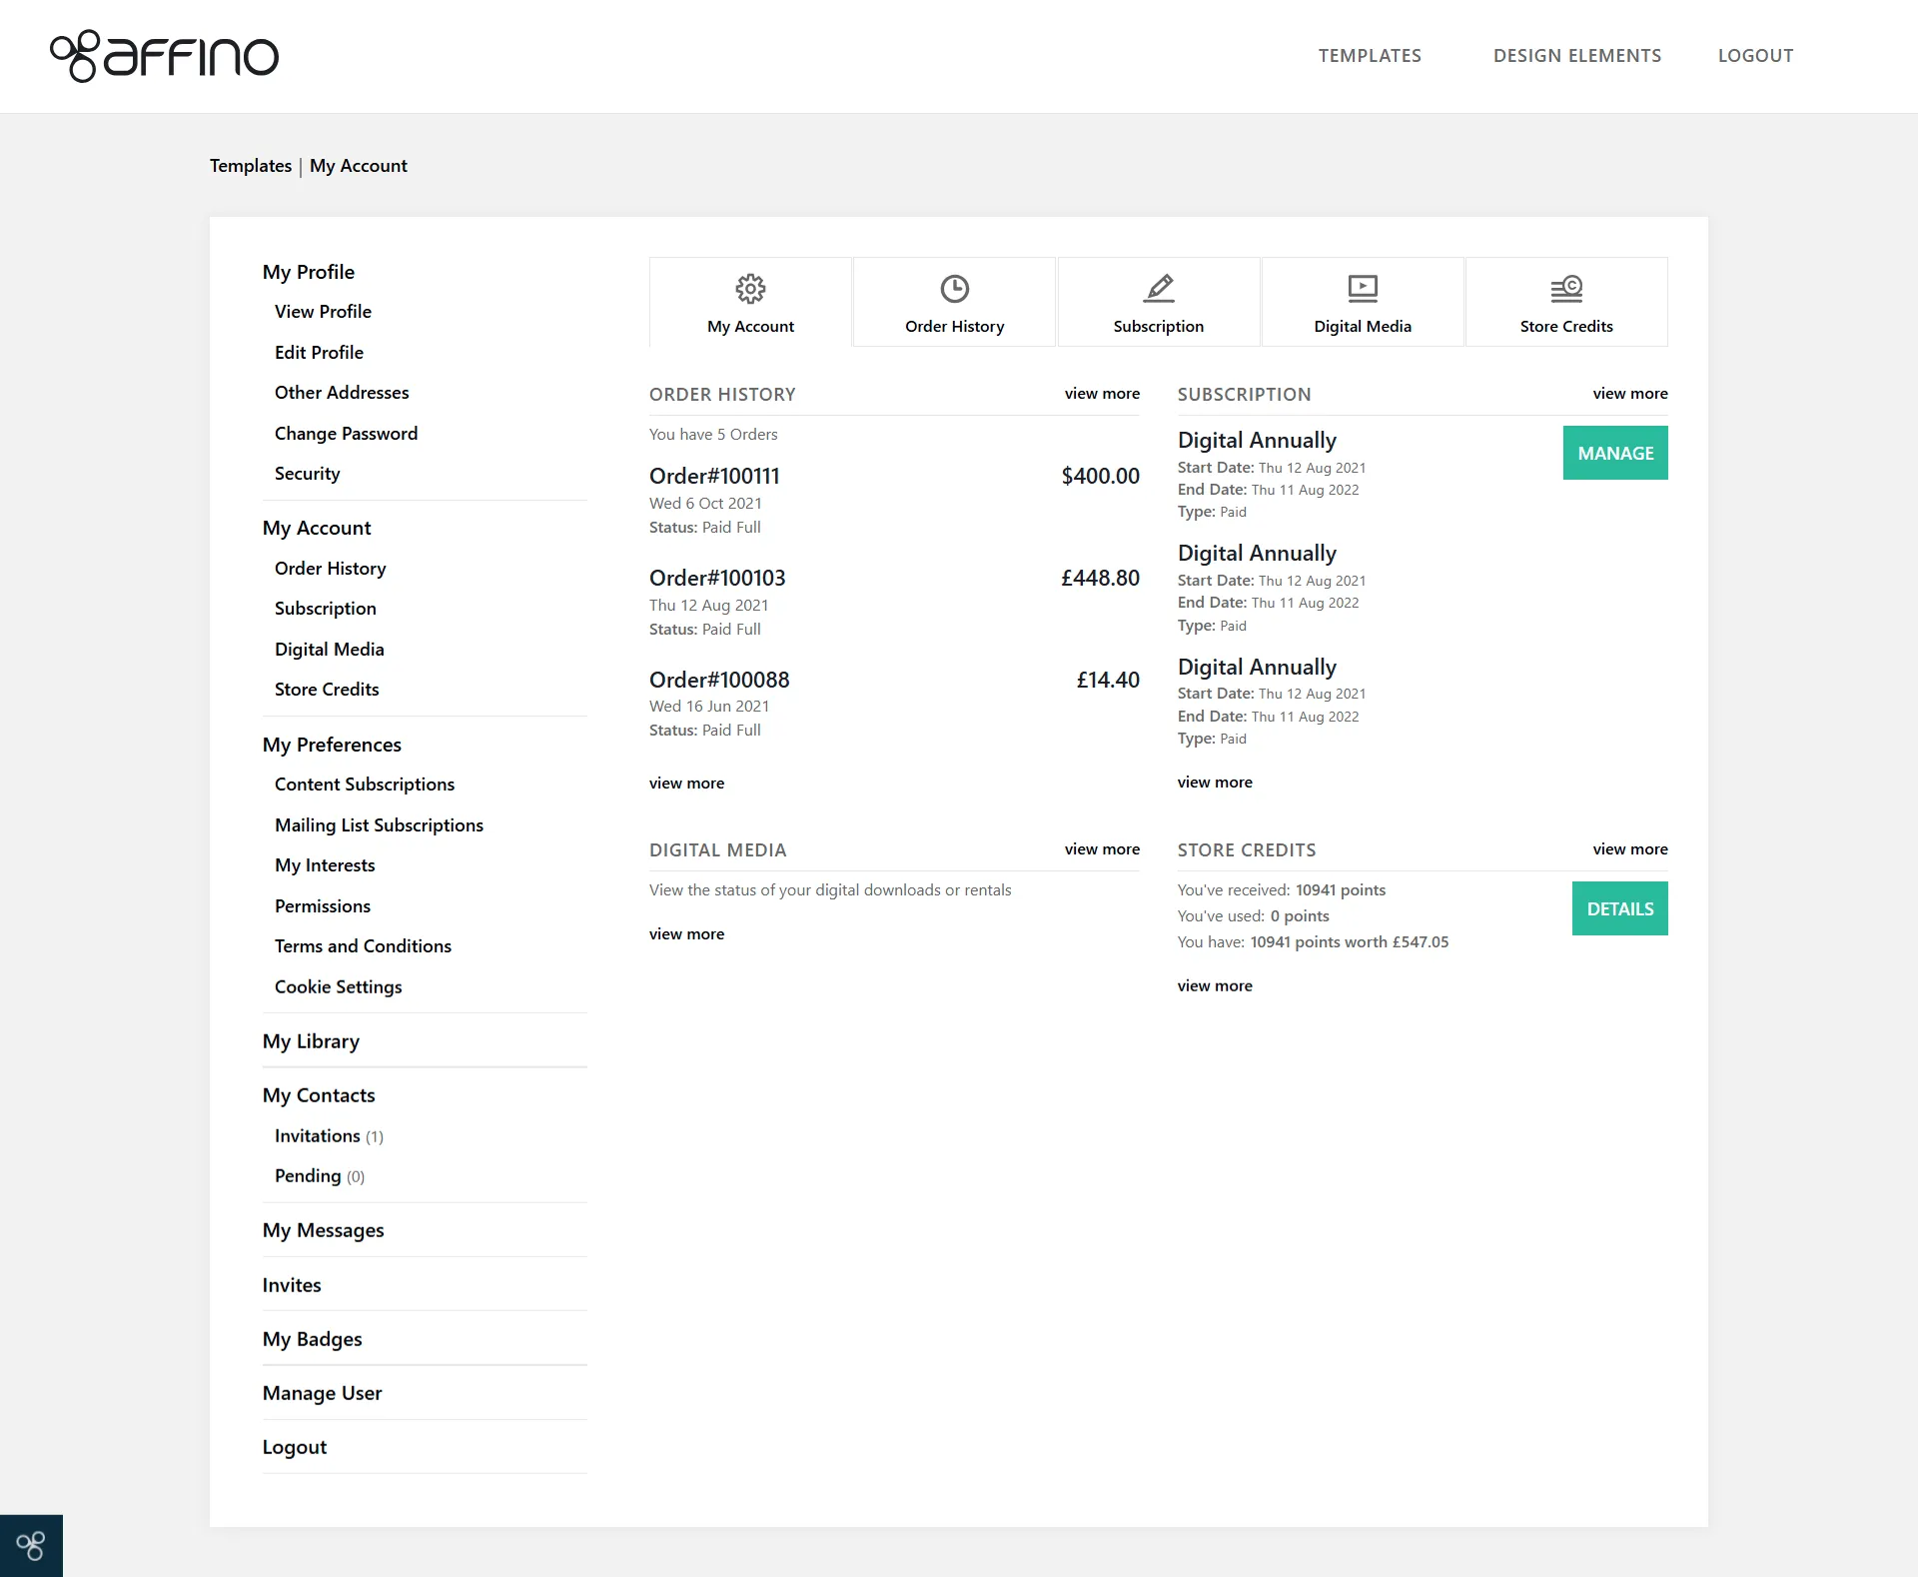The image size is (1918, 1577).
Task: Click the My Account gear icon
Action: pyautogui.click(x=750, y=289)
